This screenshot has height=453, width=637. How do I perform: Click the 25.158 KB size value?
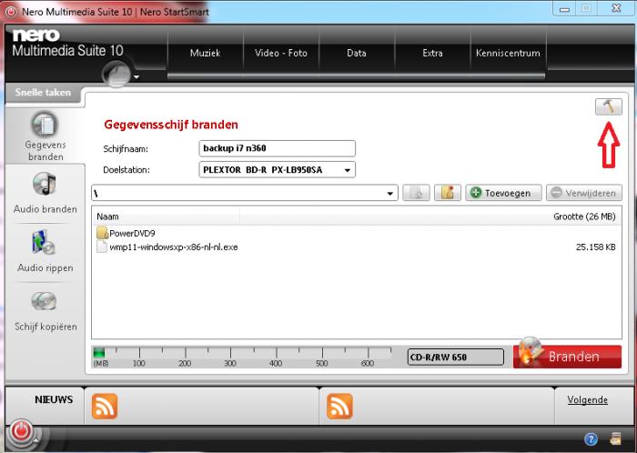click(x=595, y=247)
